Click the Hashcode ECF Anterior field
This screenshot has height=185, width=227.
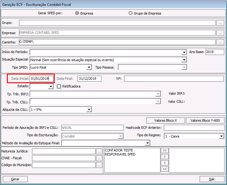[194, 128]
